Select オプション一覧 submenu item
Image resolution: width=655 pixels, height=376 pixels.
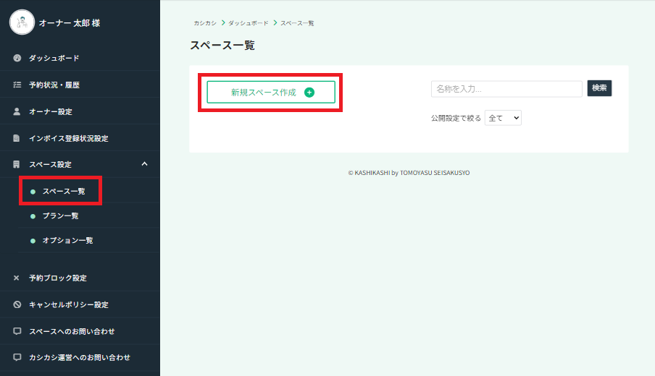coord(67,240)
